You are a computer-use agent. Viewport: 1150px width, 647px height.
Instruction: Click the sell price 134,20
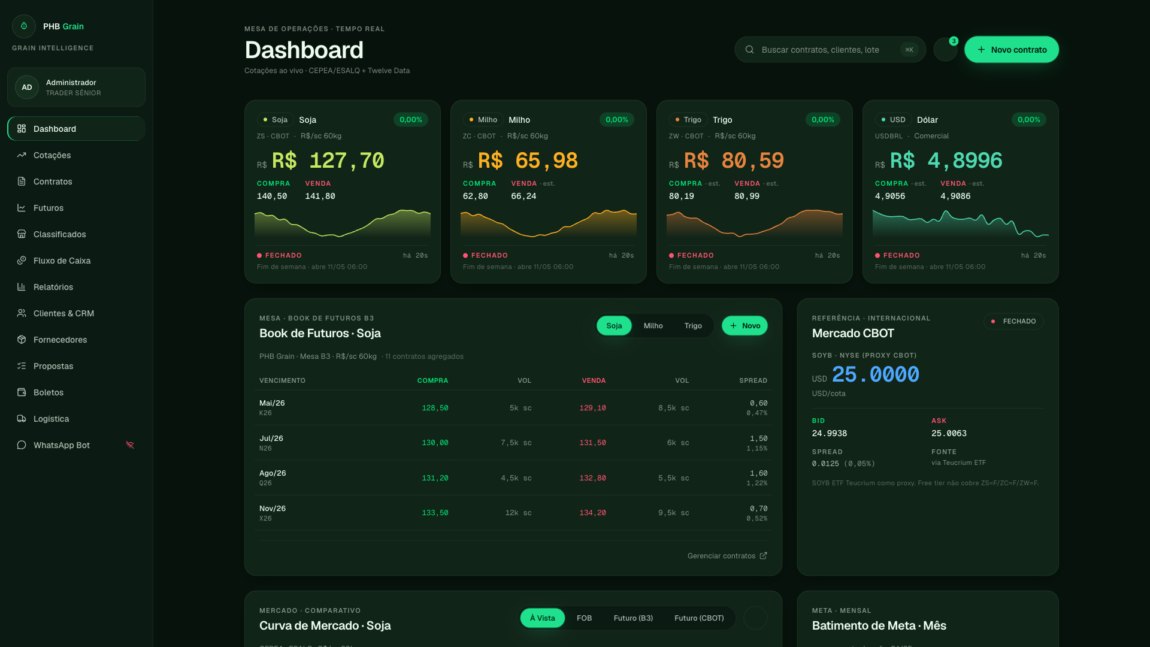point(592,513)
